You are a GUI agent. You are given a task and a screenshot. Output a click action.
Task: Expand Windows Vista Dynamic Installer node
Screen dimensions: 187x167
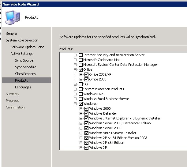pos(81,133)
